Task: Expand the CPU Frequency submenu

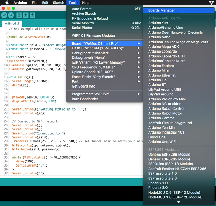Action: click(x=105, y=67)
